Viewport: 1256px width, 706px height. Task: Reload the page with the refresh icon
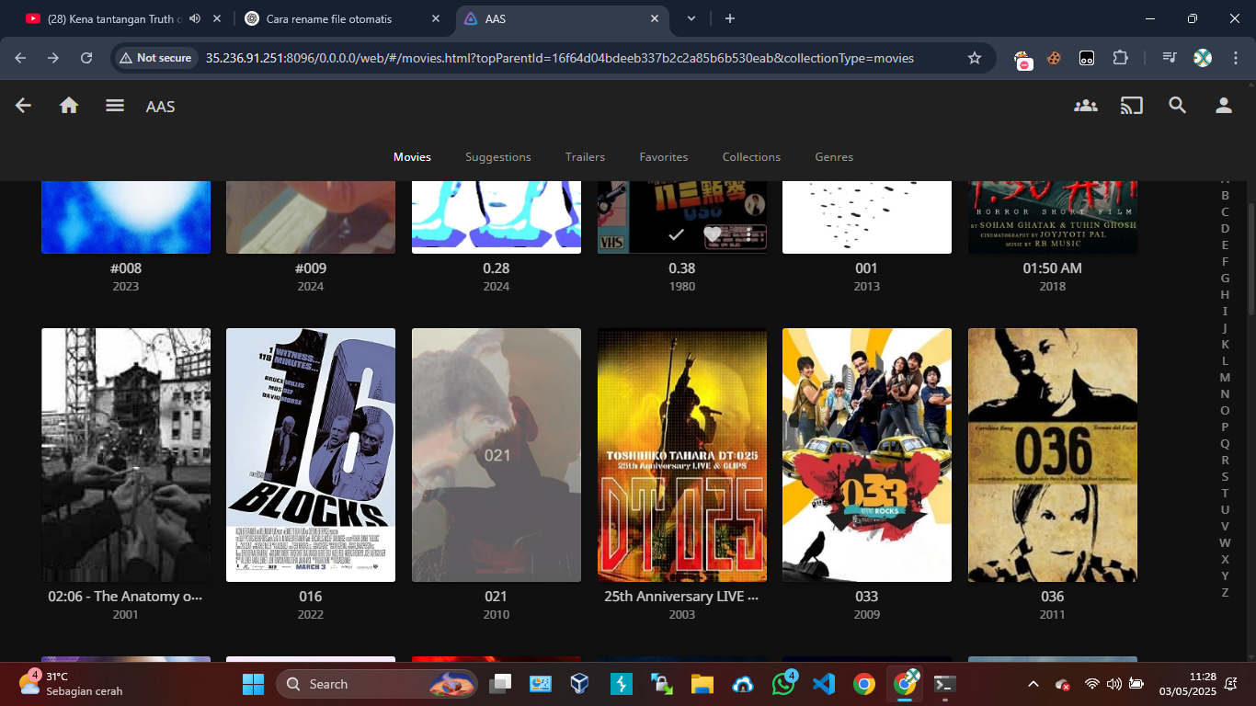(86, 58)
